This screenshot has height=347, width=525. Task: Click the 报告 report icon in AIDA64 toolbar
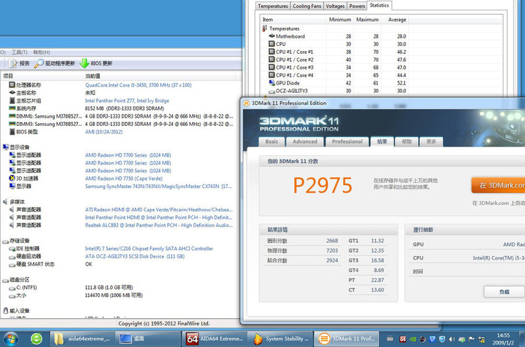pos(13,63)
